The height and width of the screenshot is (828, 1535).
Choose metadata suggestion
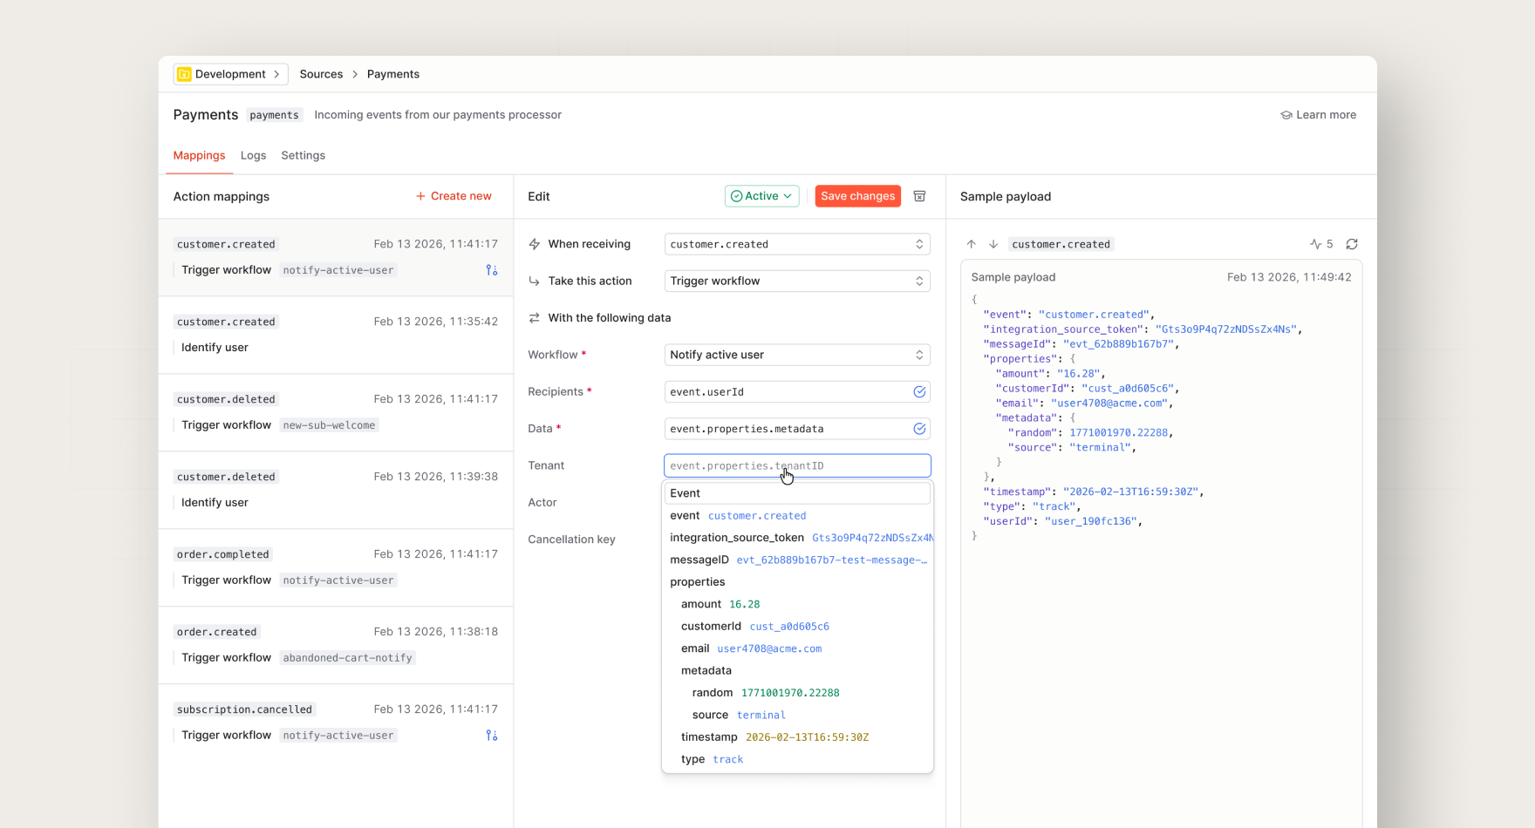tap(797, 671)
